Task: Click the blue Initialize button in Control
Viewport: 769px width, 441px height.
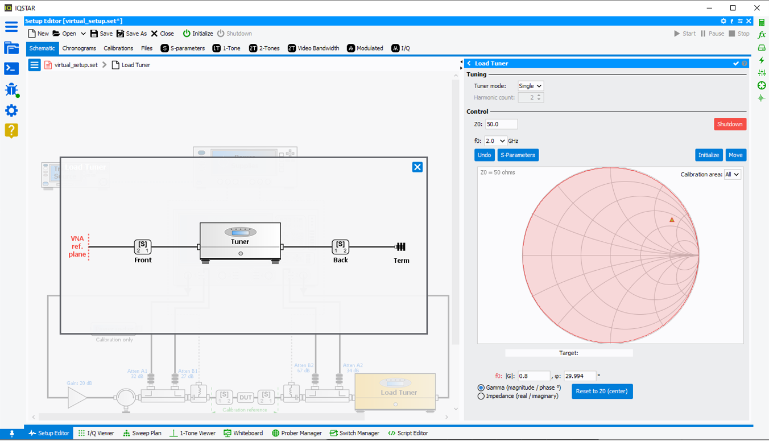Action: pos(709,155)
